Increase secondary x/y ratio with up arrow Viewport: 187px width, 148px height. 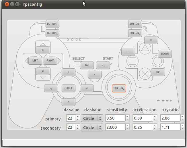182,126
